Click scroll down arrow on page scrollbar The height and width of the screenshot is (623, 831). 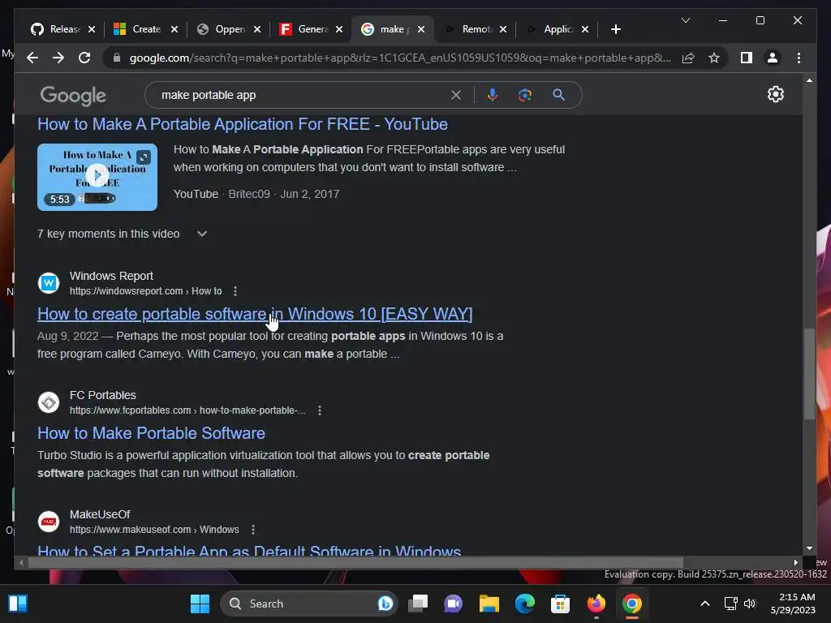coord(809,548)
